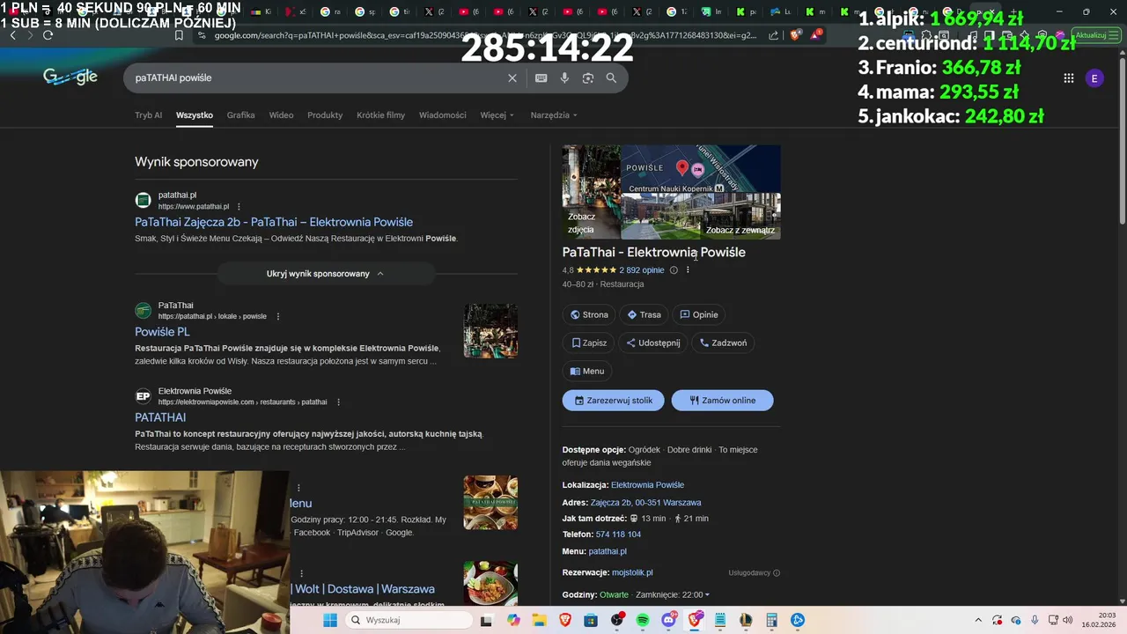Expand opening hours next to Zamknięcie: 22:00
The image size is (1127, 634).
(x=707, y=595)
